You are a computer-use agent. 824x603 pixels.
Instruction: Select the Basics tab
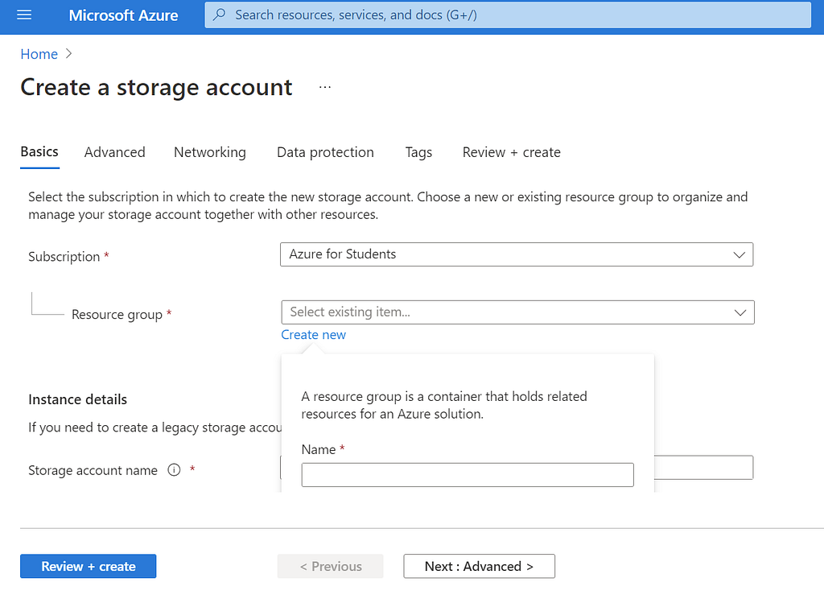tap(39, 152)
